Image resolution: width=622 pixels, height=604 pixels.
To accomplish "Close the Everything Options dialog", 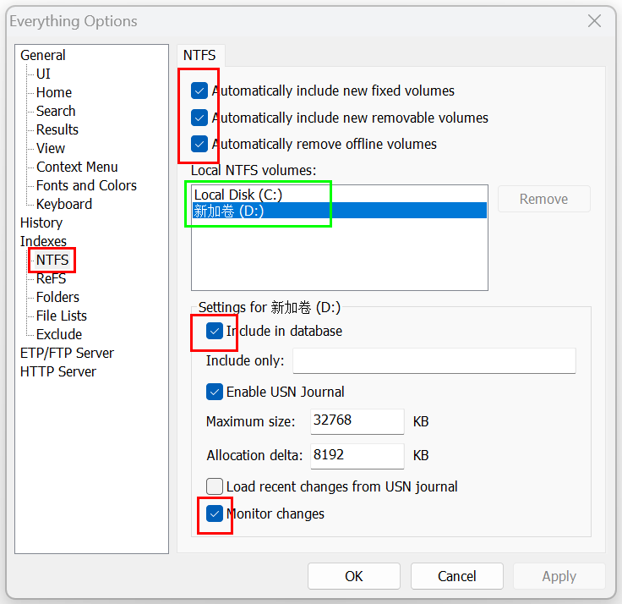I will (594, 20).
